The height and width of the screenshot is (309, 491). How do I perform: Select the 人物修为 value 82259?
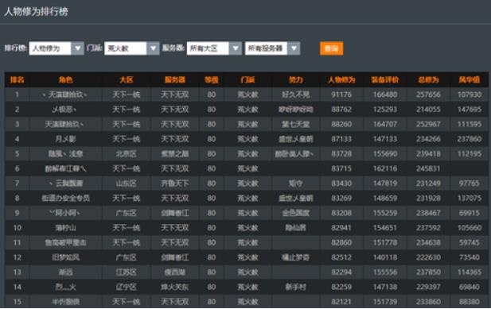tap(341, 287)
